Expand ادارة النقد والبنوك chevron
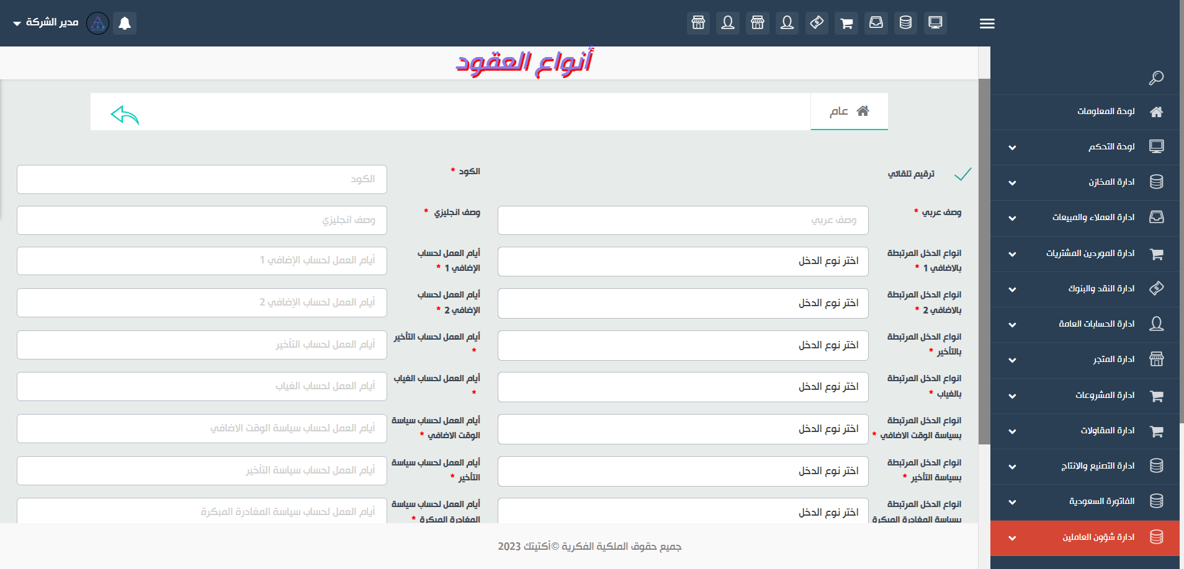 coord(1012,289)
